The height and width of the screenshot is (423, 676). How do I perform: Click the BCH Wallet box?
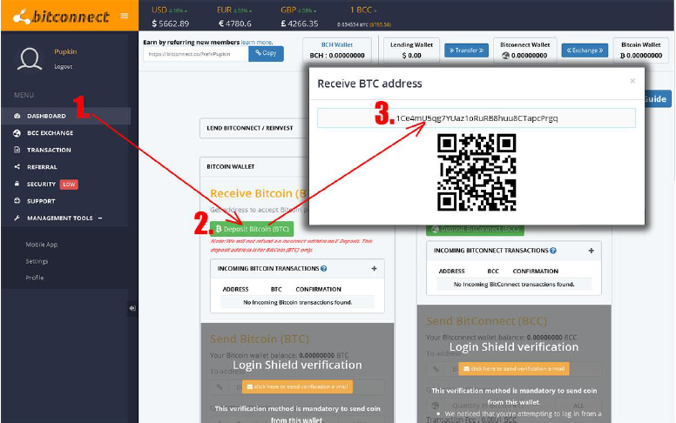pyautogui.click(x=337, y=50)
